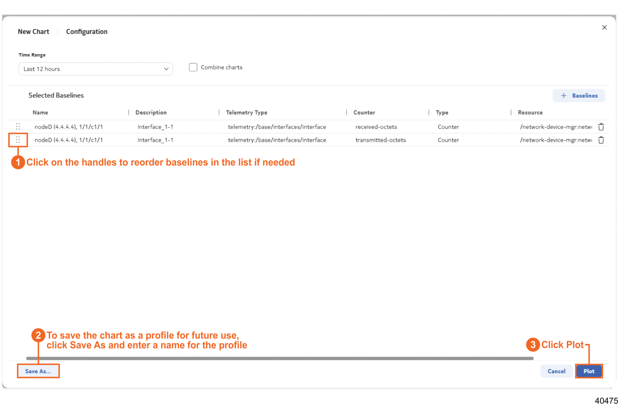The height and width of the screenshot is (408, 620).
Task: Click the horizontal scrollbar of baselines table
Action: point(279,358)
